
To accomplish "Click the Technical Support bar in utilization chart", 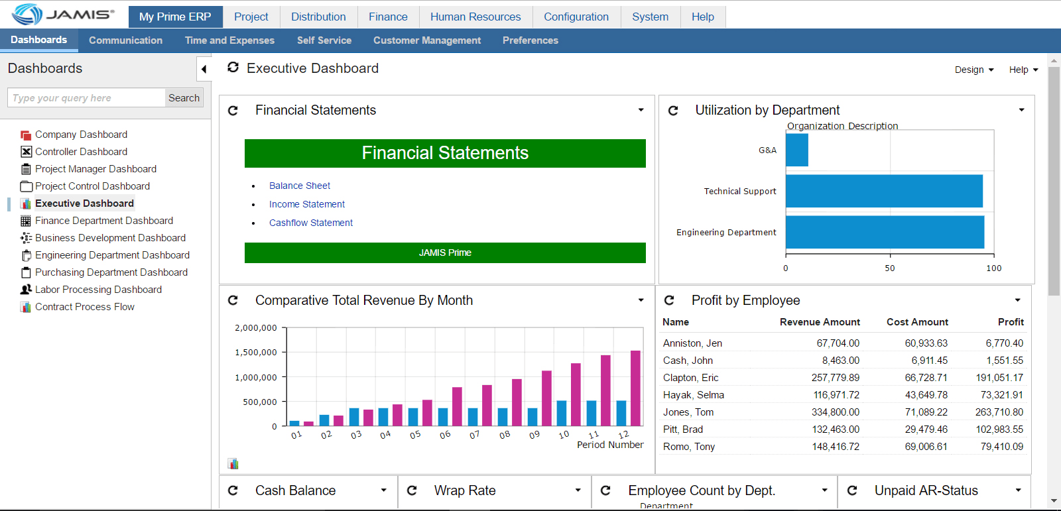I will (883, 191).
